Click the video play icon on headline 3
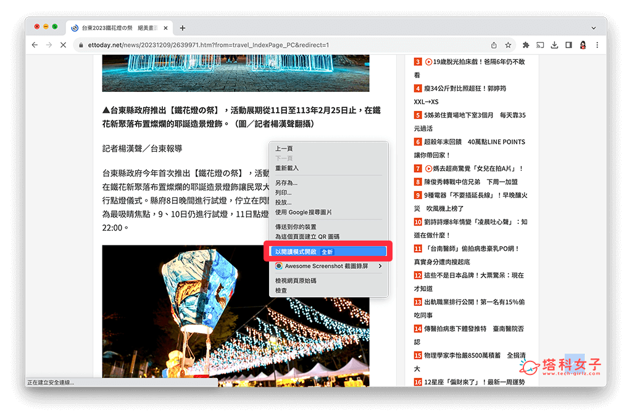This screenshot has width=632, height=420. point(428,62)
